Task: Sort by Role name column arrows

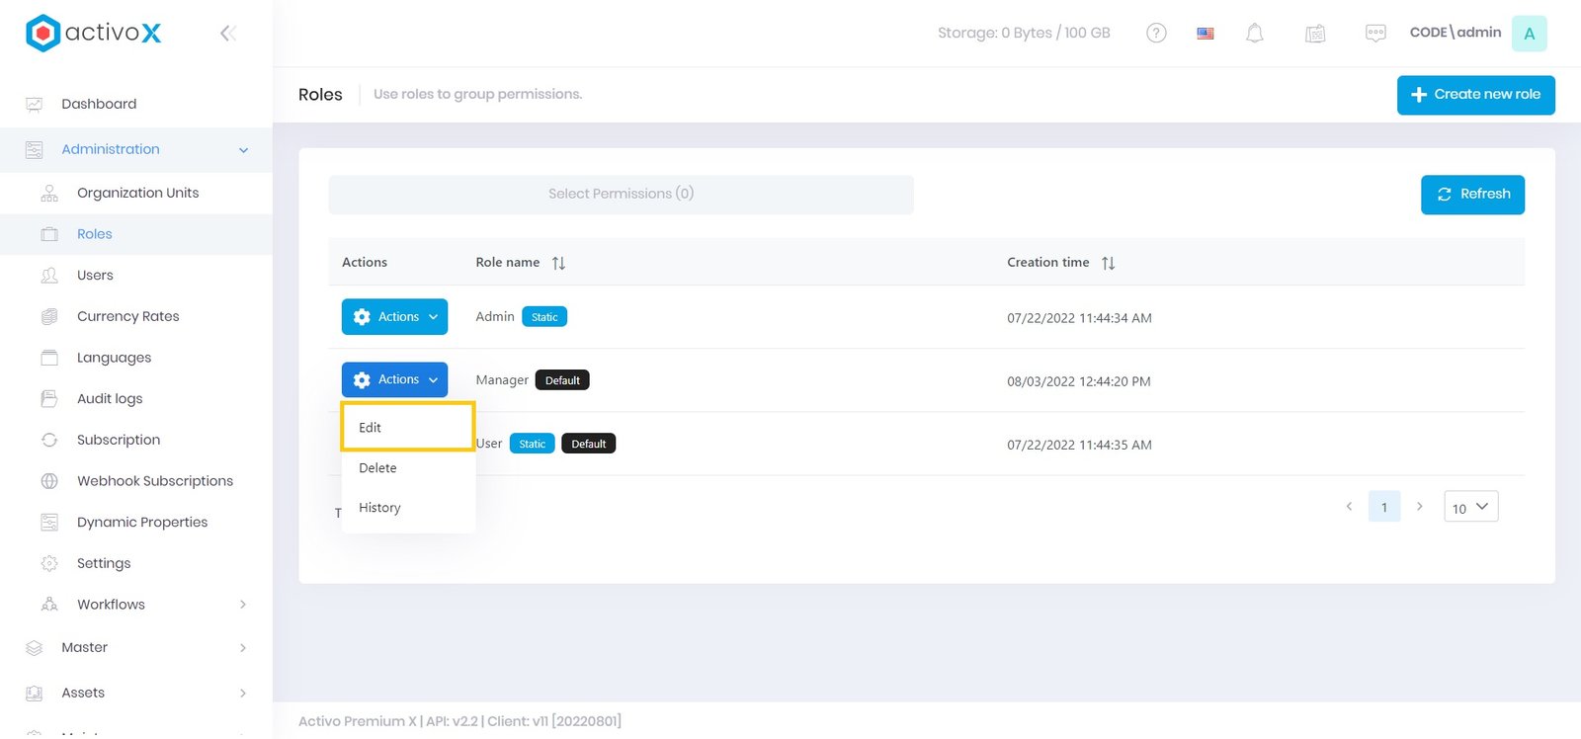Action: (x=558, y=263)
